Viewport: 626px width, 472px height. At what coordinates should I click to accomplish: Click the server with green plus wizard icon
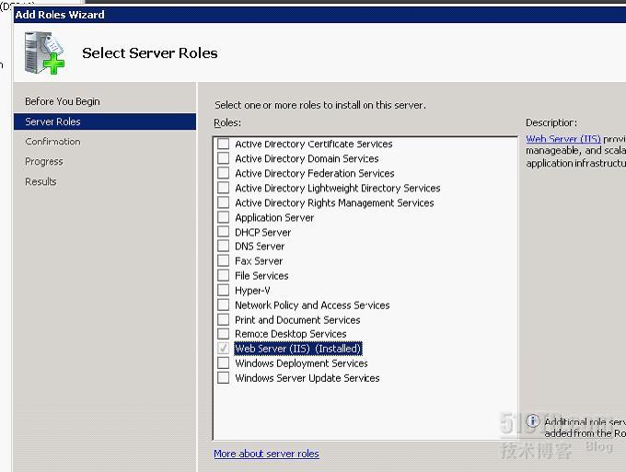click(44, 52)
